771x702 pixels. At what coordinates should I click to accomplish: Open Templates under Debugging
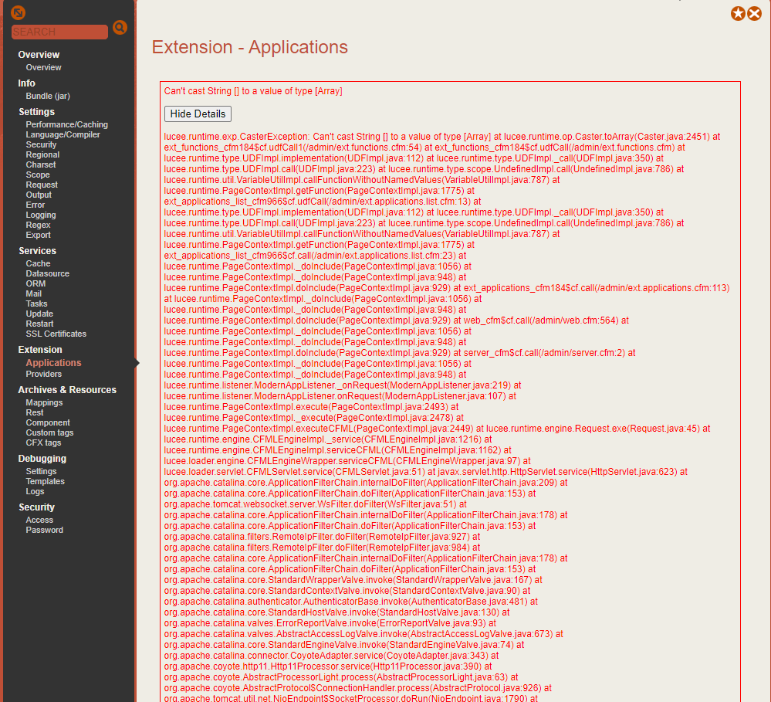pos(46,482)
